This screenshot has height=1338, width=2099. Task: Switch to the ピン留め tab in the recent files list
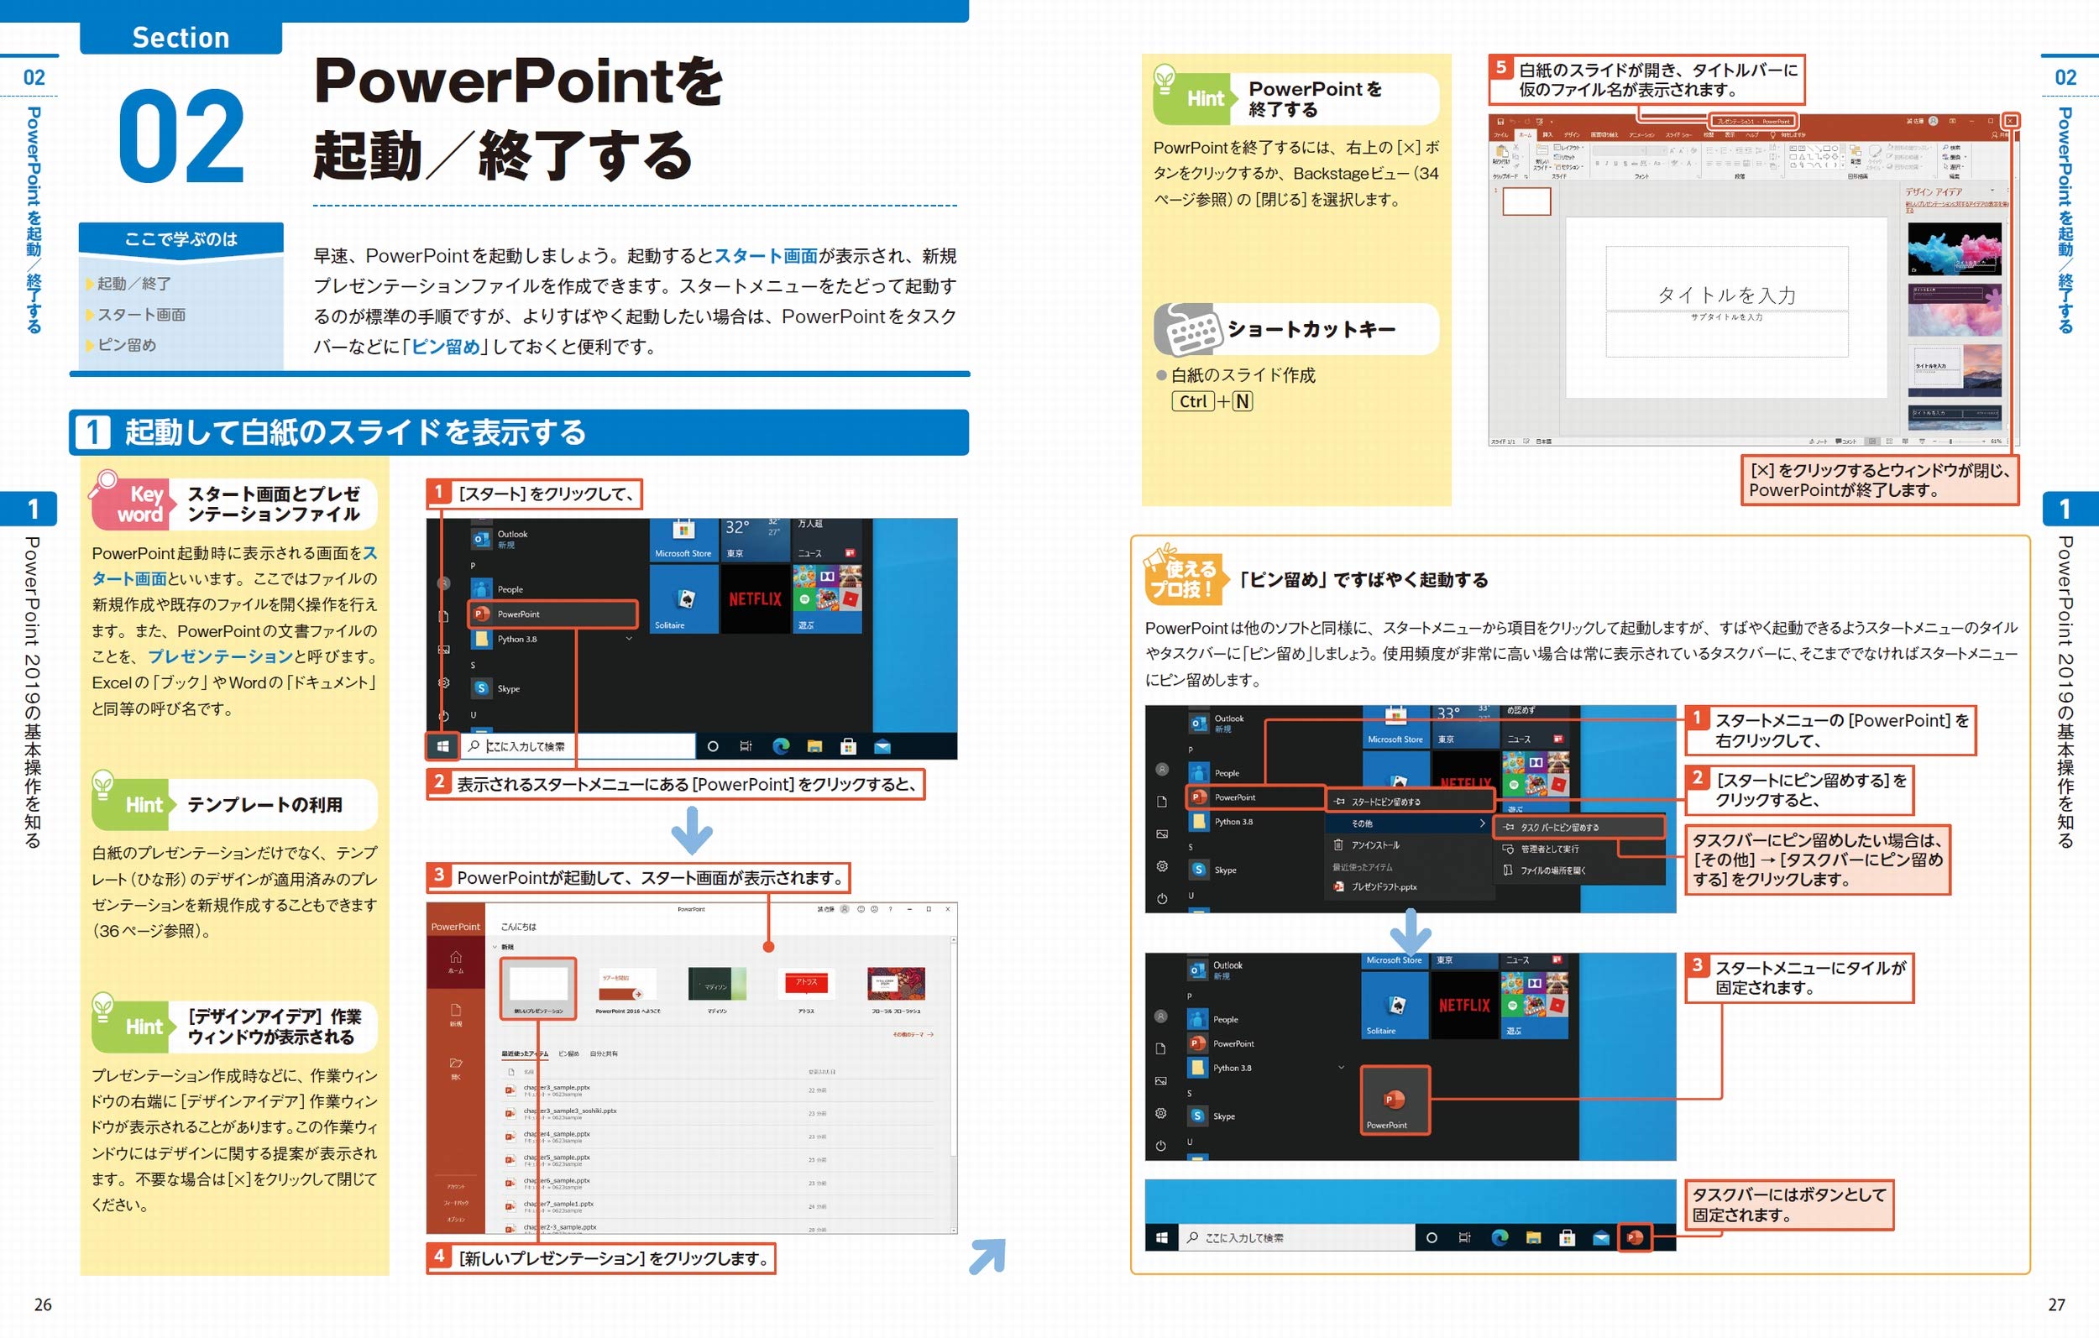568,1053
